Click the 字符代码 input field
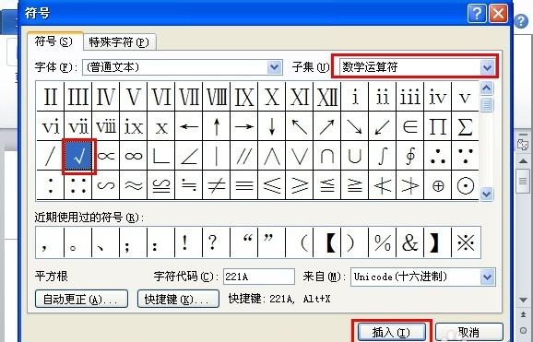Viewport: 533px width, 342px height. (259, 277)
